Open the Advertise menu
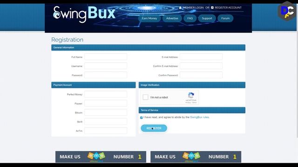 [172, 19]
